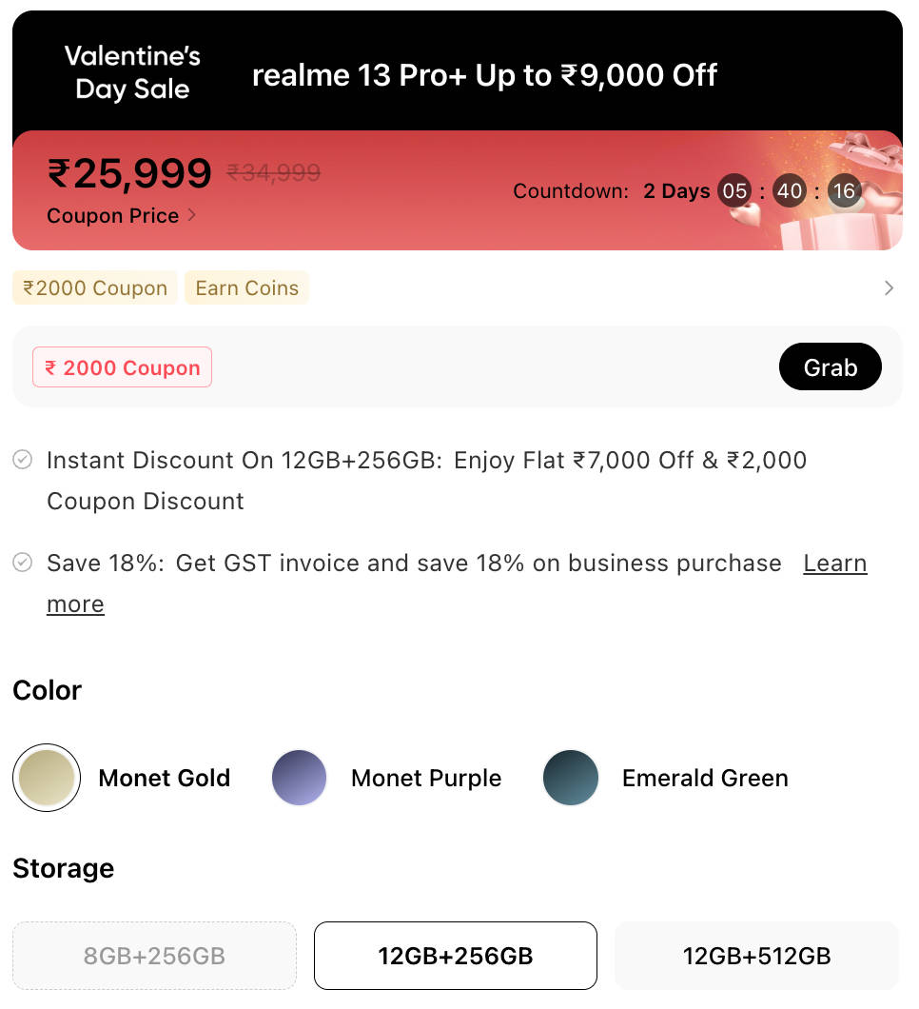Expand offers row with right chevron
The height and width of the screenshot is (1009, 919).
tap(889, 288)
